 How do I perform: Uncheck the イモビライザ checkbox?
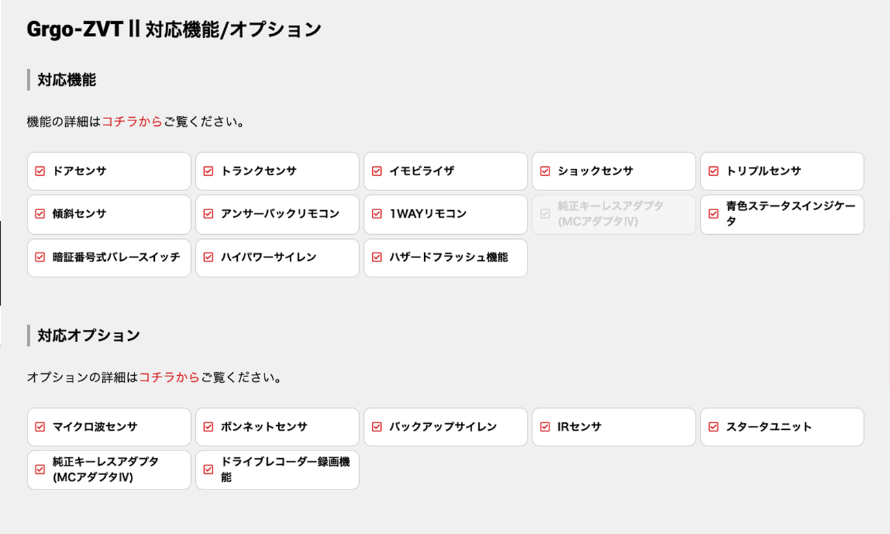(x=377, y=171)
